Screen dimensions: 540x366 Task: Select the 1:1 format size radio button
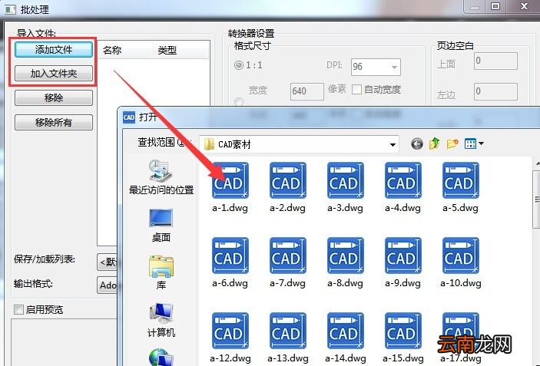point(238,64)
